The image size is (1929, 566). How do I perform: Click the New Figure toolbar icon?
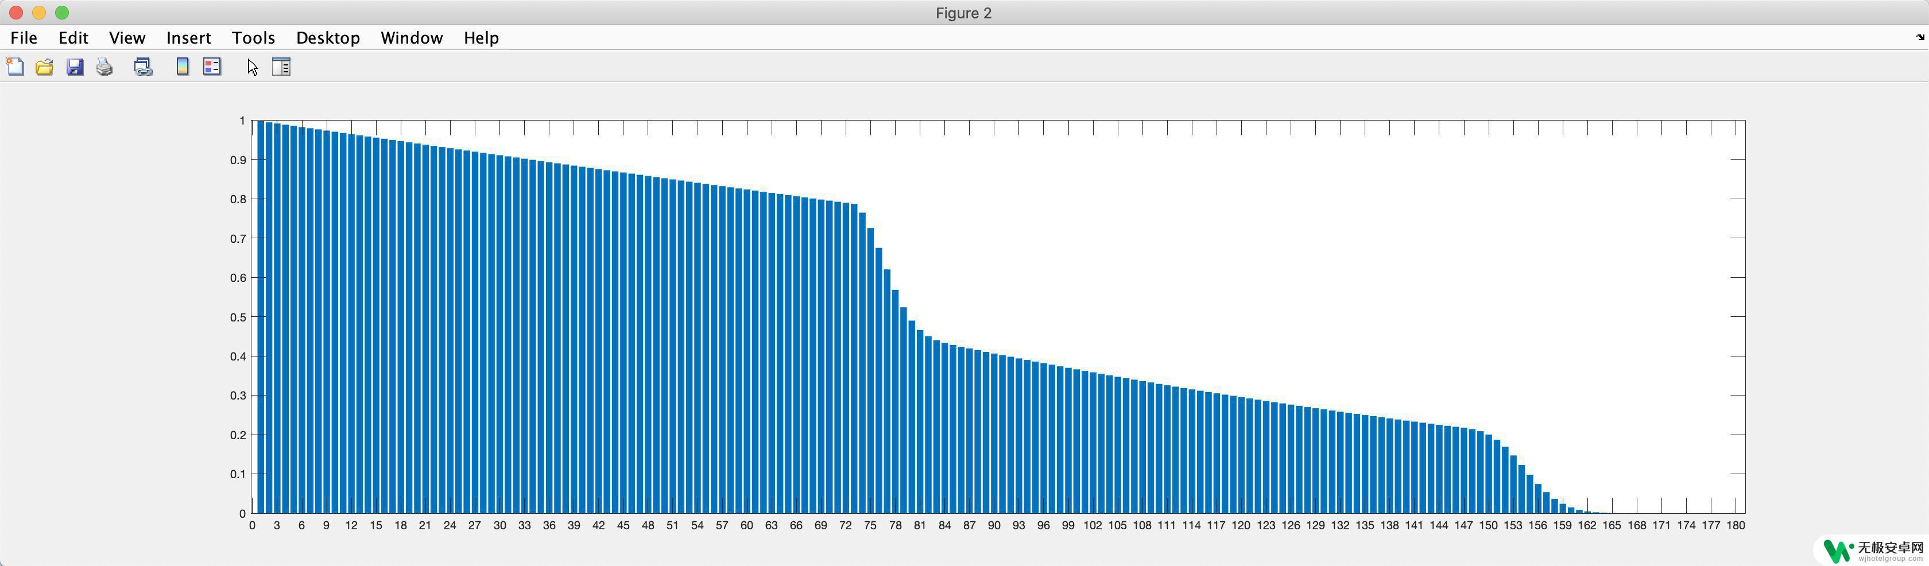(x=15, y=67)
